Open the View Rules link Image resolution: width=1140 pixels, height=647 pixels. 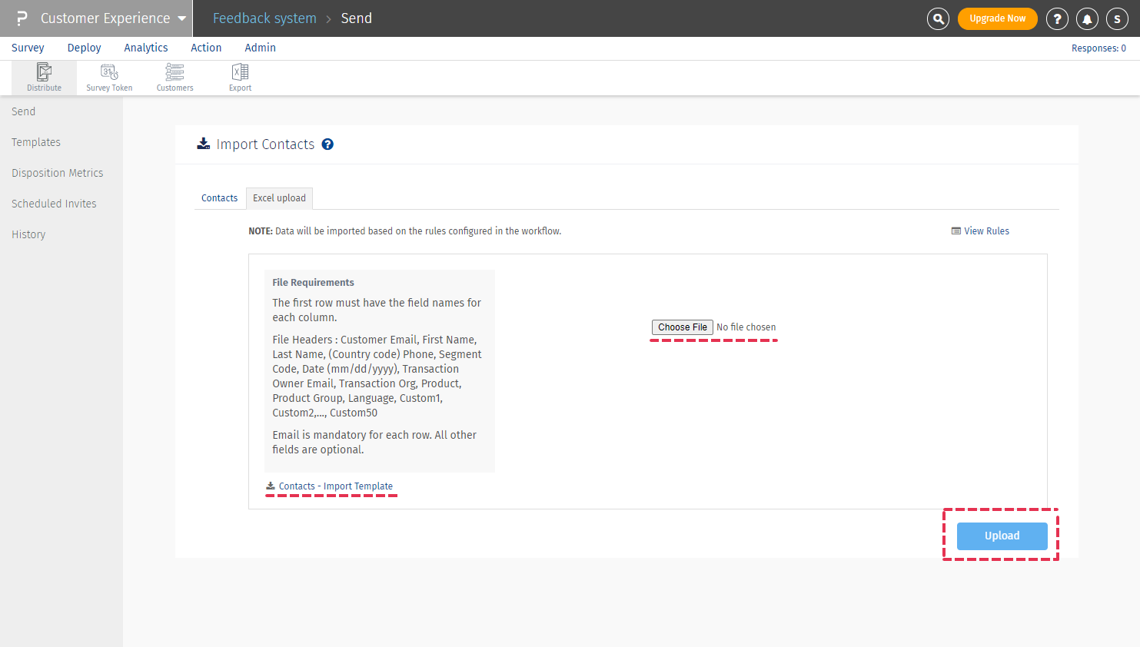(987, 231)
